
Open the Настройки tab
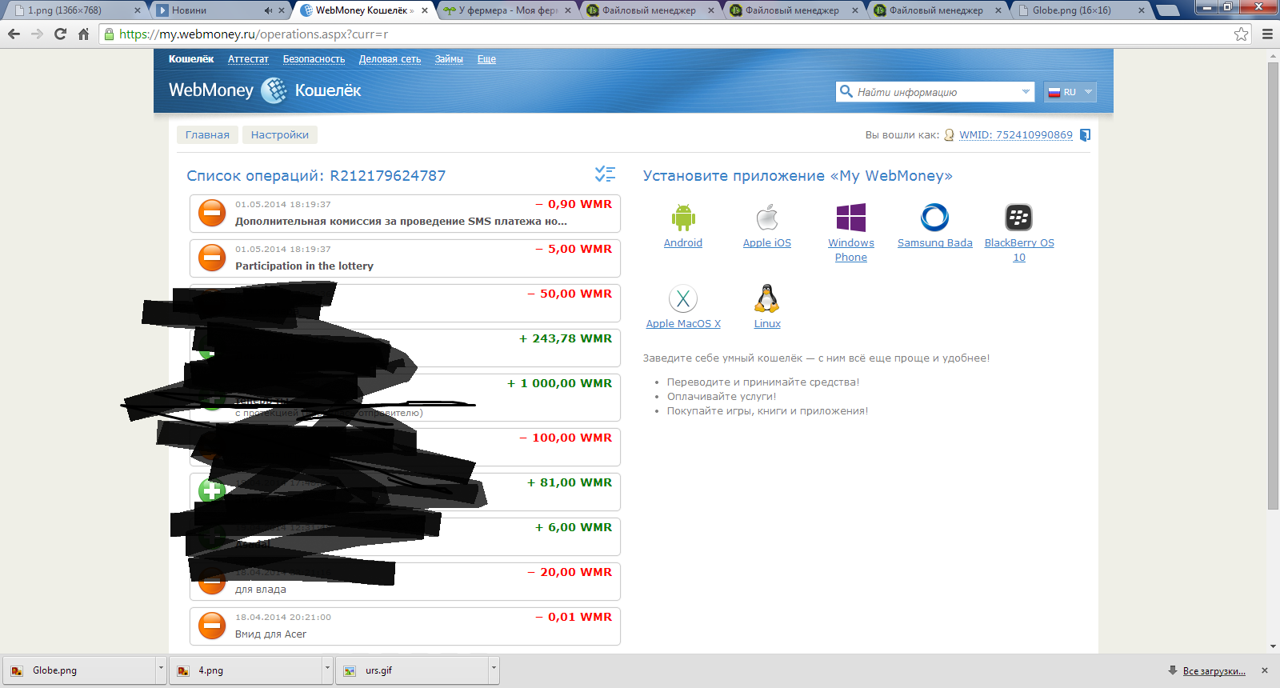click(279, 135)
